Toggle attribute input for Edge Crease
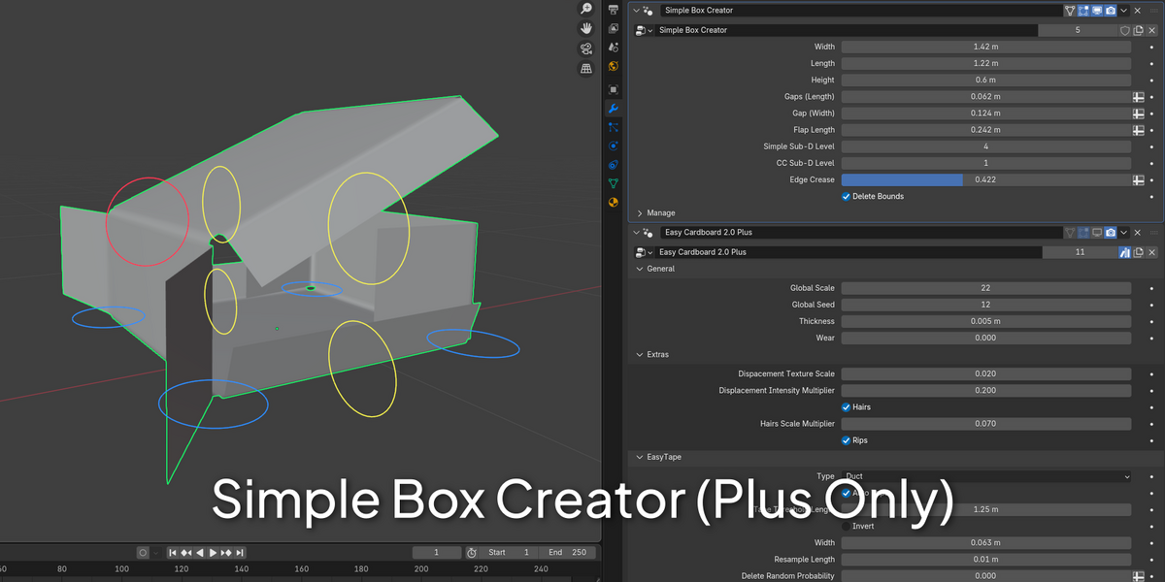The width and height of the screenshot is (1165, 582). click(1138, 179)
